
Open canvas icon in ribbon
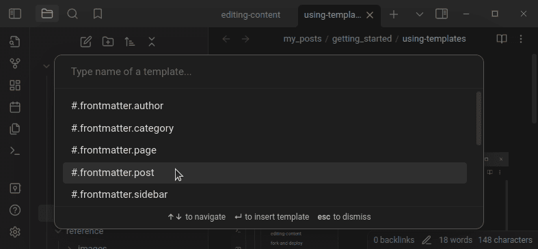(15, 85)
